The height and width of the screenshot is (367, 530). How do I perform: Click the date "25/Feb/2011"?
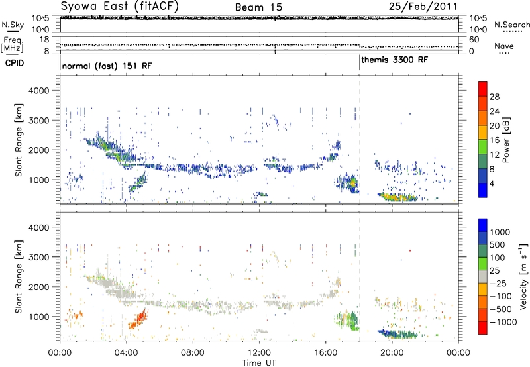[x=423, y=6]
